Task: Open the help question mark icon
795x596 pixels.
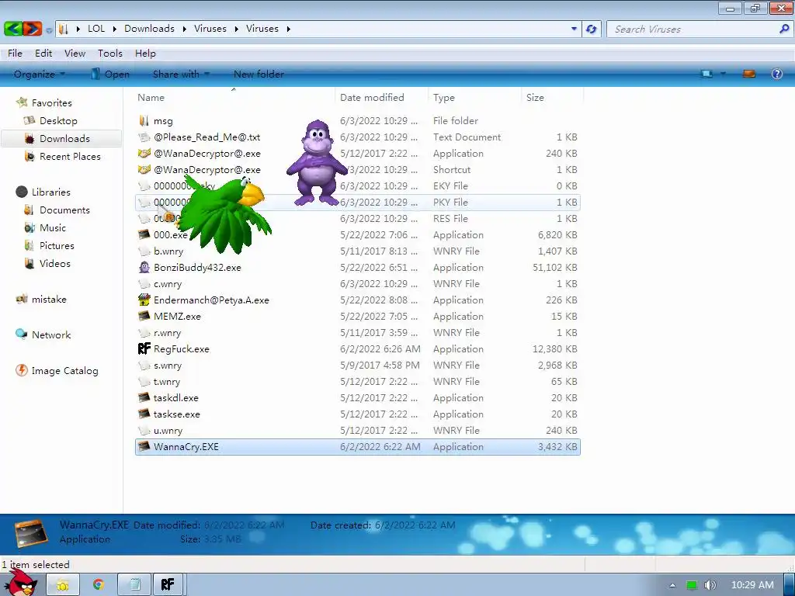Action: coord(776,74)
